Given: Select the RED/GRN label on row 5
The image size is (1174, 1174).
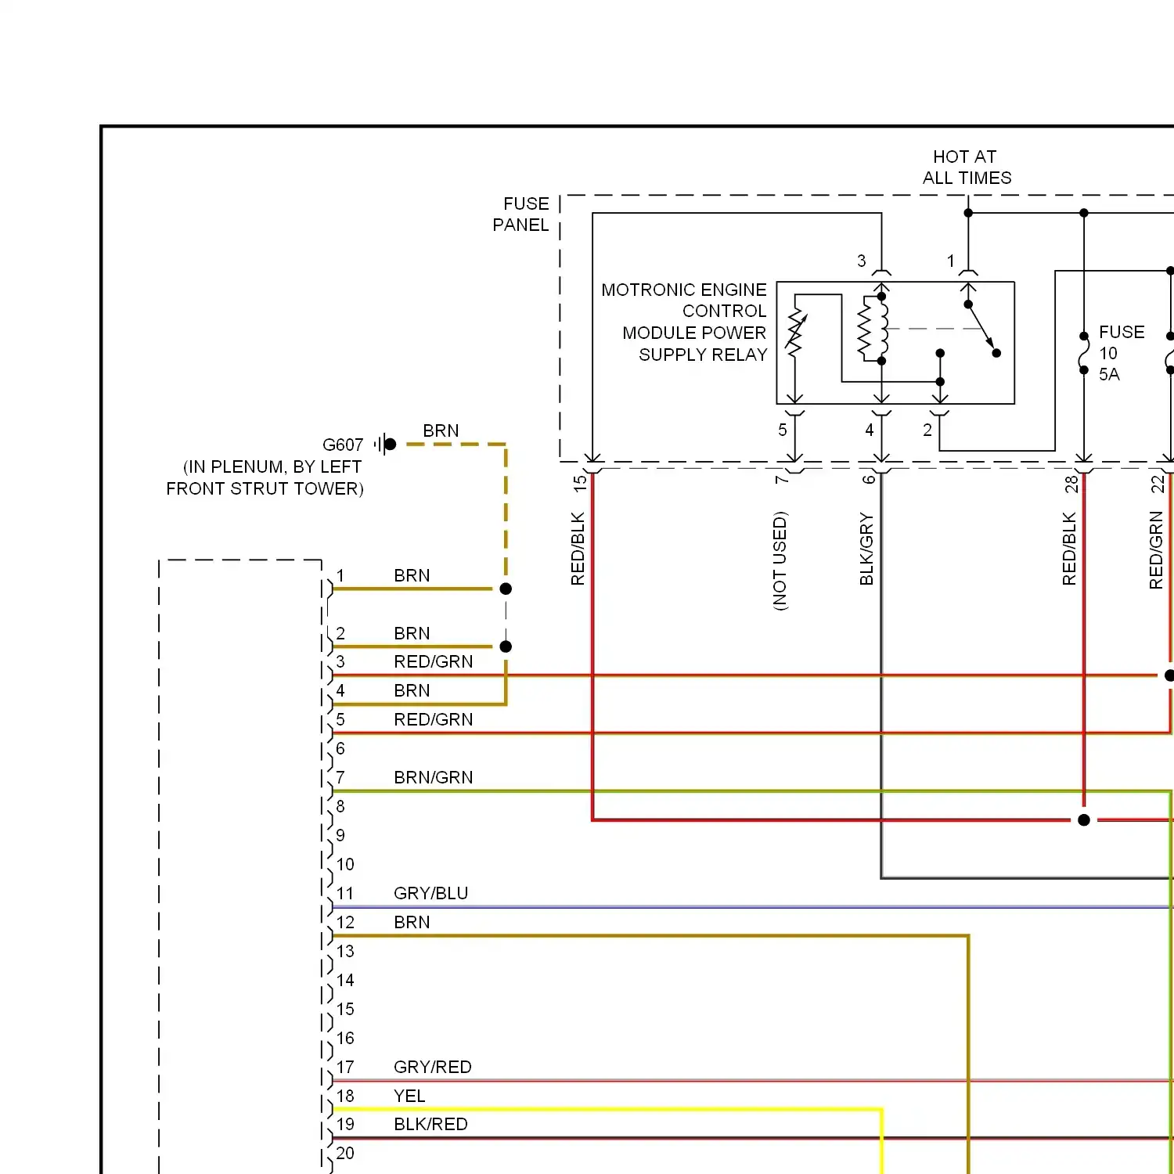Looking at the screenshot, I should pos(434,719).
